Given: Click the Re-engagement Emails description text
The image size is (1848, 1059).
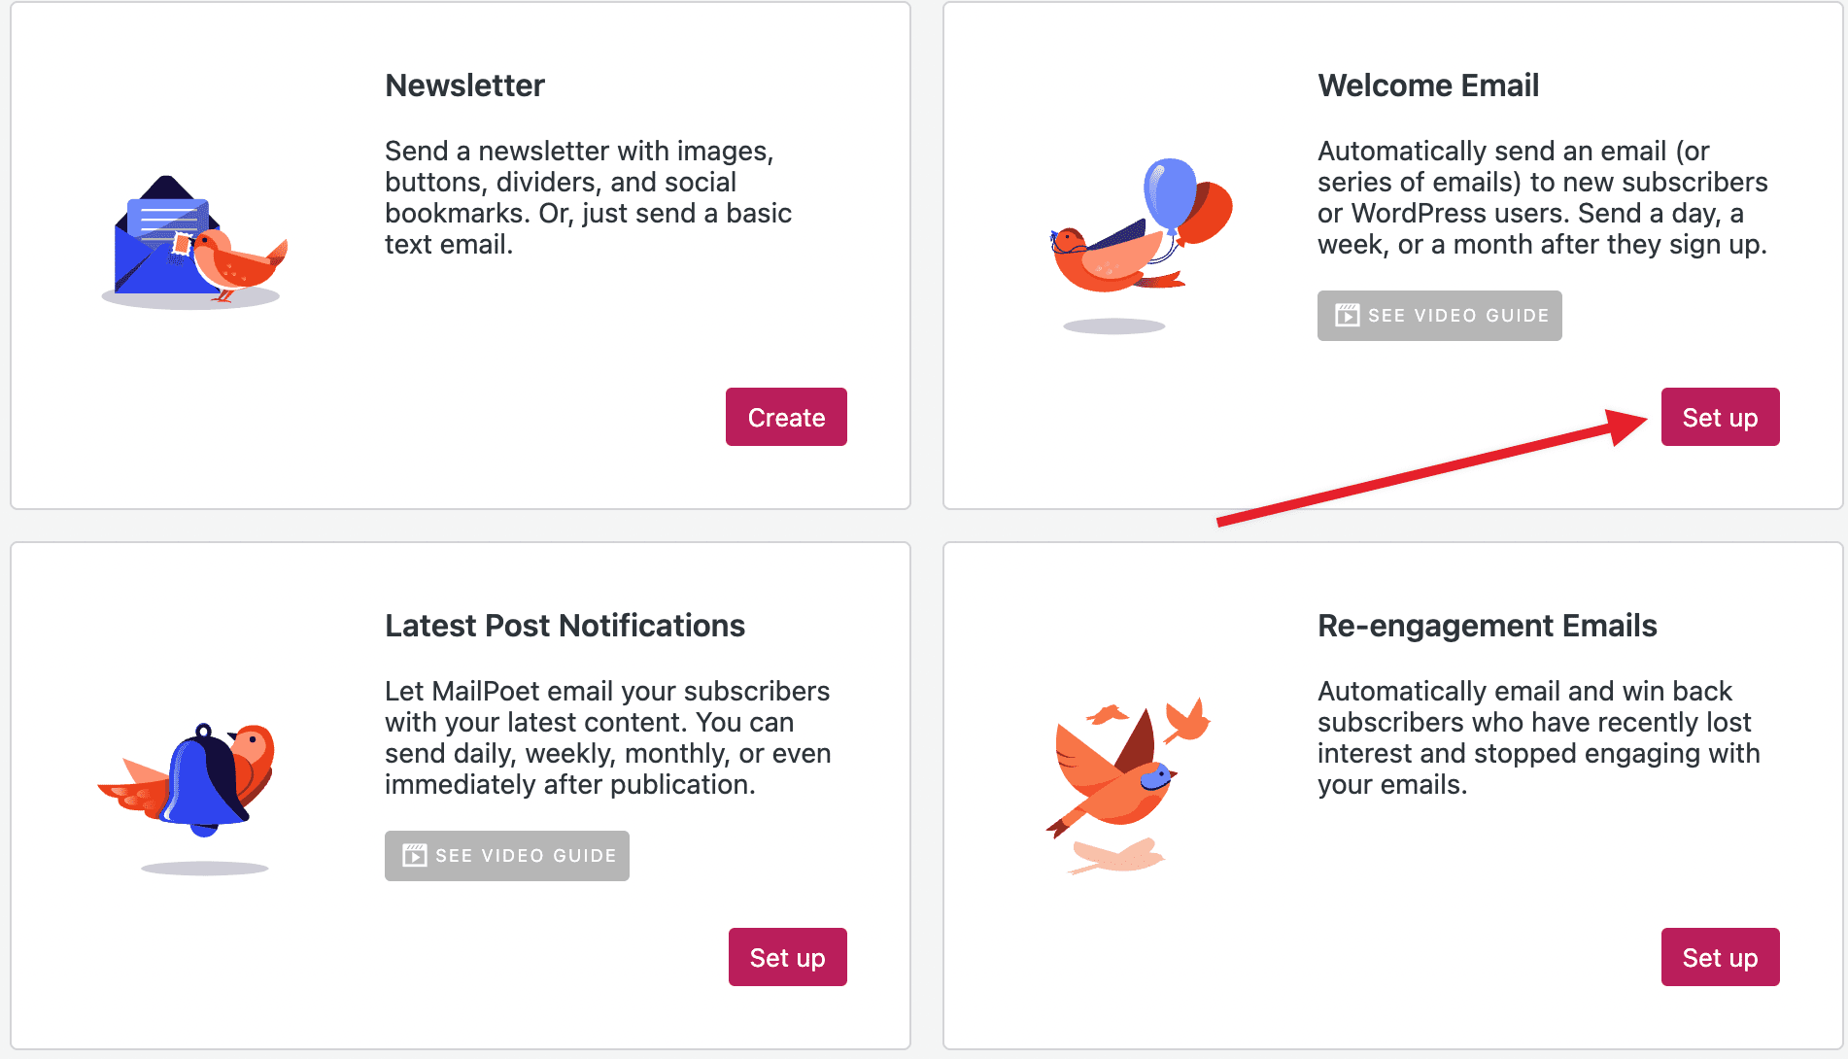Looking at the screenshot, I should click(1538, 737).
